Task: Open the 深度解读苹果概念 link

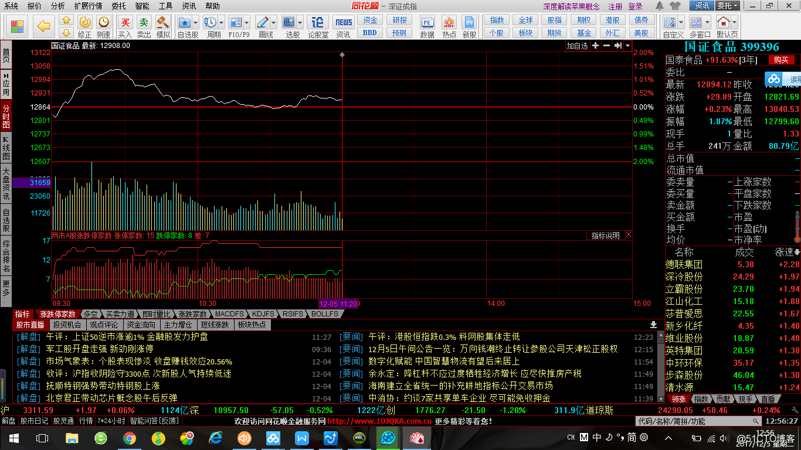Action: [571, 6]
